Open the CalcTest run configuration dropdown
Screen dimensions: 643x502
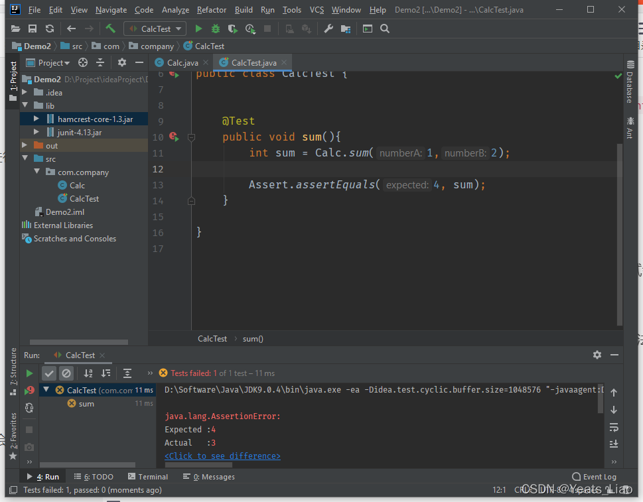coord(155,29)
